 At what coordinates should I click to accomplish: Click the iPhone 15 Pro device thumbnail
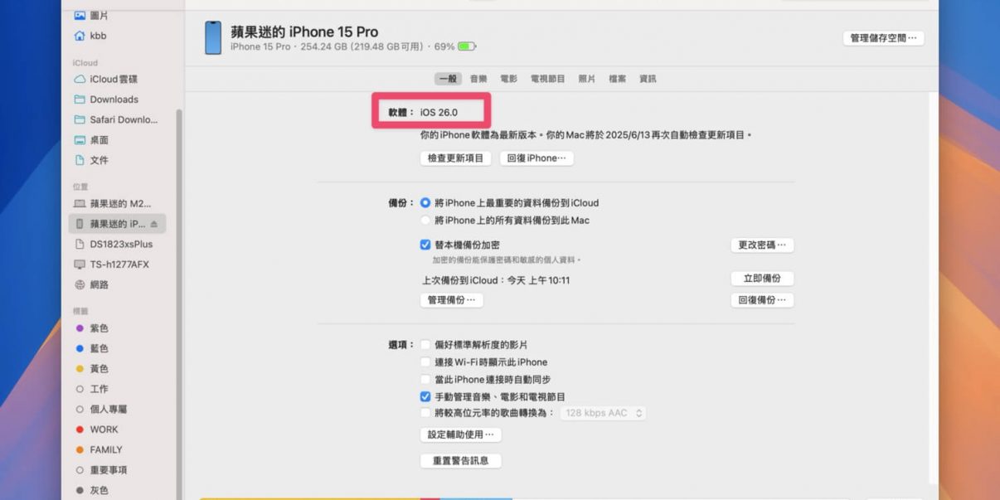tap(213, 38)
